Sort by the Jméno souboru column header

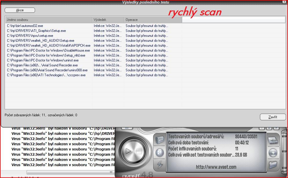[48, 20]
